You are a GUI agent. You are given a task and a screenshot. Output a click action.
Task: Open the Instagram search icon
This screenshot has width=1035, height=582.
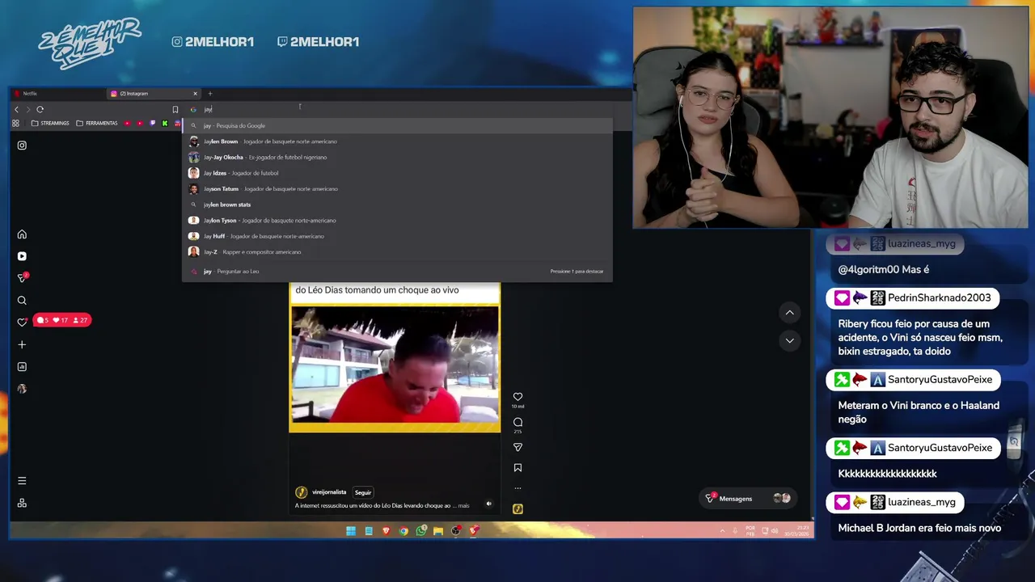point(22,301)
